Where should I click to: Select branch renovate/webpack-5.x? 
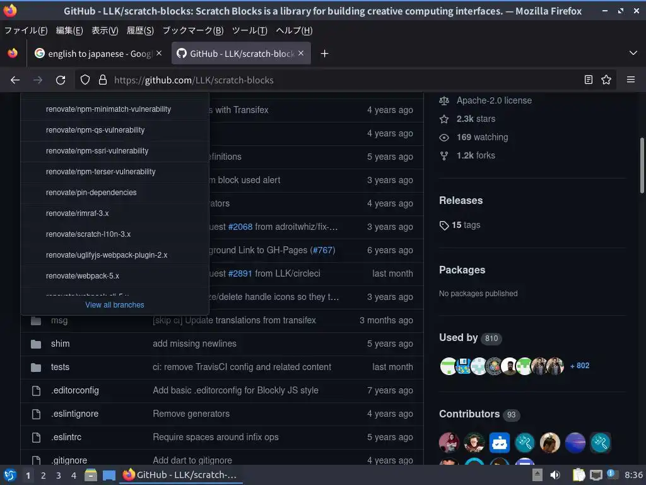click(x=115, y=276)
